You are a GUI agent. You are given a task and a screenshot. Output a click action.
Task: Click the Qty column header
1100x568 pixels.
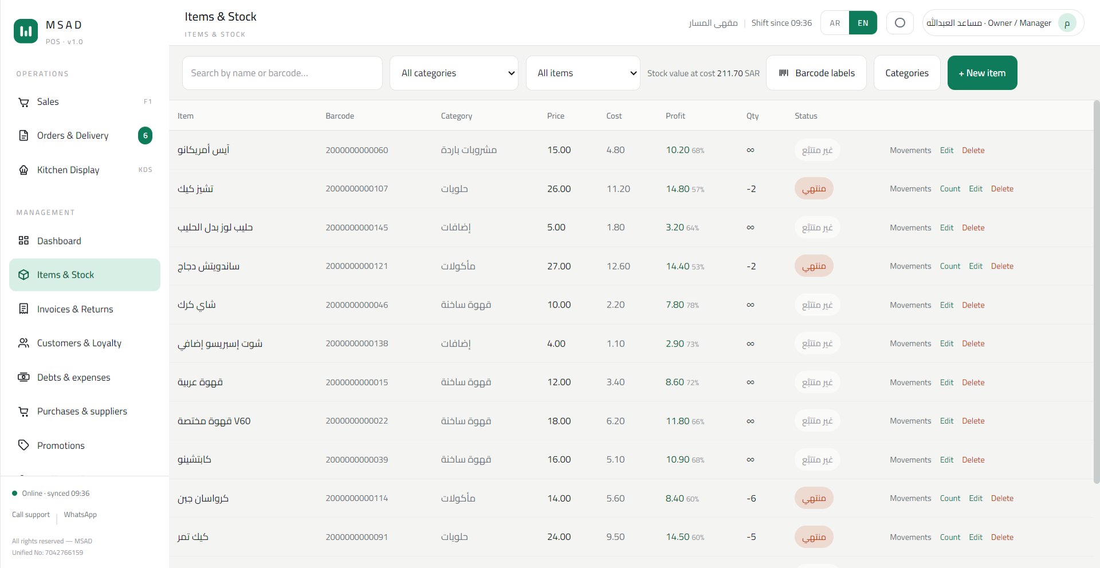point(752,116)
